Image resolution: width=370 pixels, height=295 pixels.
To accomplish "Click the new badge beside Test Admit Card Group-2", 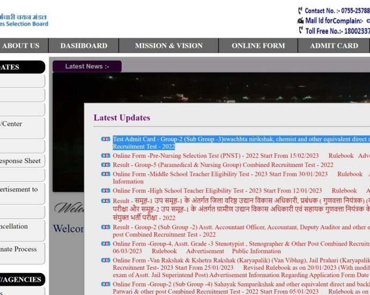I will pos(106,139).
